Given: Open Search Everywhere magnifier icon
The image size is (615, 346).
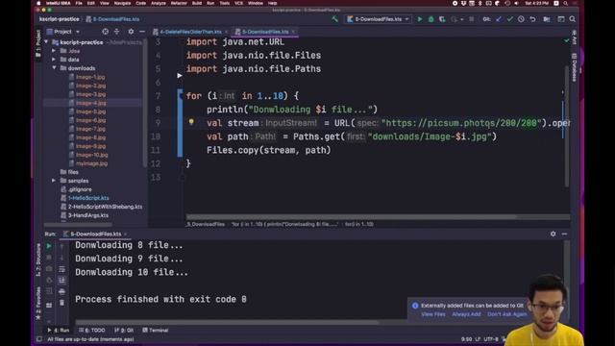Looking at the screenshot, I should click(x=573, y=19).
